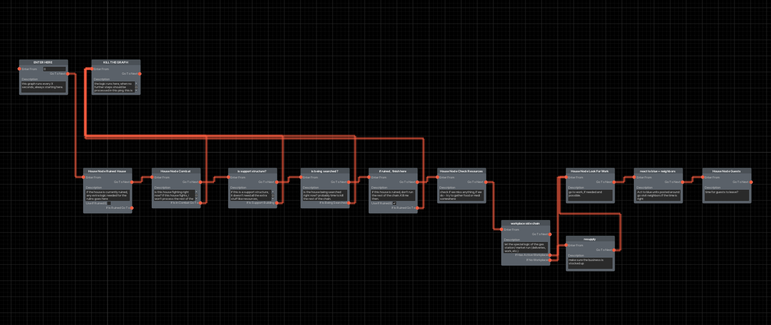Image resolution: width=771 pixels, height=325 pixels.
Task: Click the description of react to blue + neighbors
Action: [x=657, y=195]
